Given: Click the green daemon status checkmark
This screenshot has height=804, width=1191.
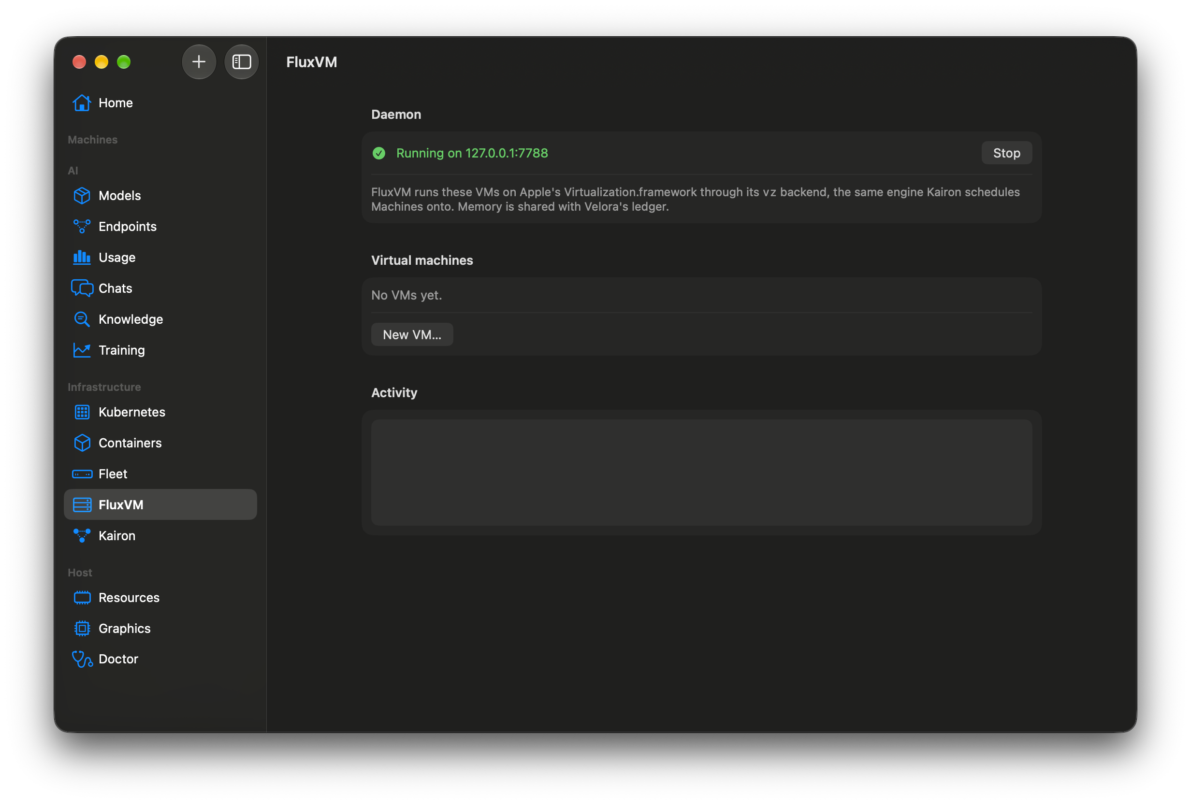Looking at the screenshot, I should 379,153.
